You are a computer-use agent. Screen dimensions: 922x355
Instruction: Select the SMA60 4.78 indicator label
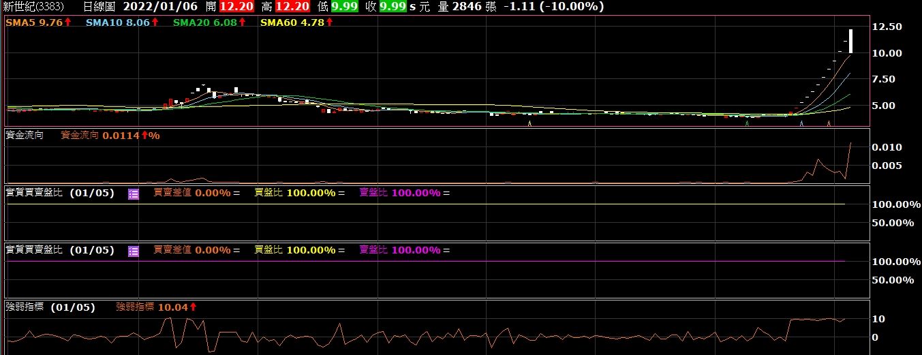click(x=297, y=22)
